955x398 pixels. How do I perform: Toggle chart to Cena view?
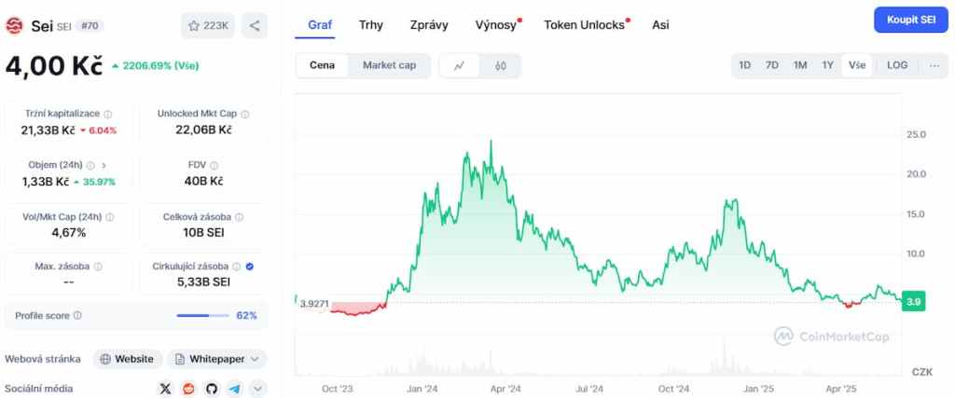tap(322, 65)
